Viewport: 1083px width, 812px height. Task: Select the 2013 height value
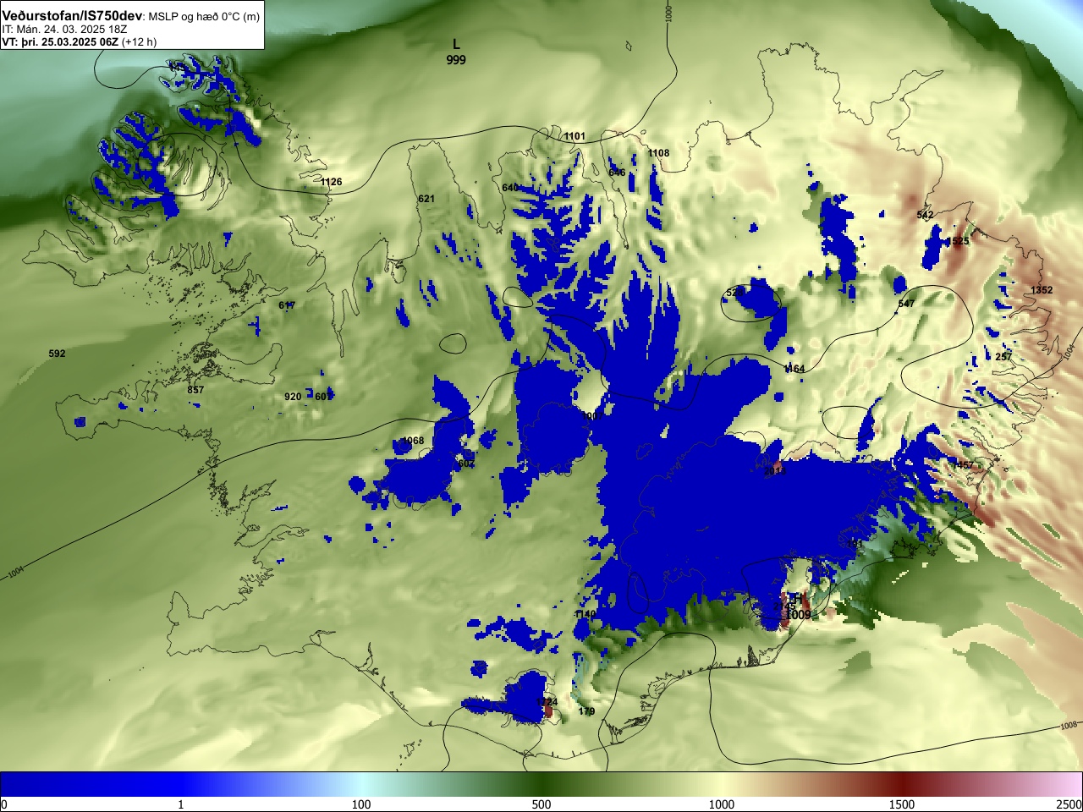point(775,470)
